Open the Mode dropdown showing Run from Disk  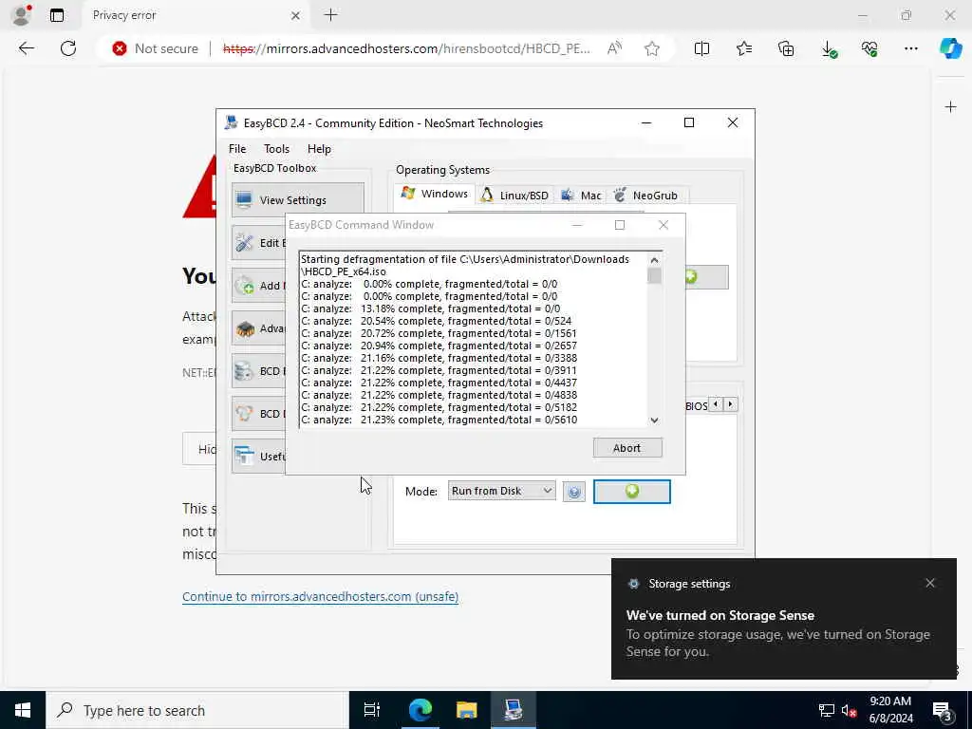tap(501, 491)
